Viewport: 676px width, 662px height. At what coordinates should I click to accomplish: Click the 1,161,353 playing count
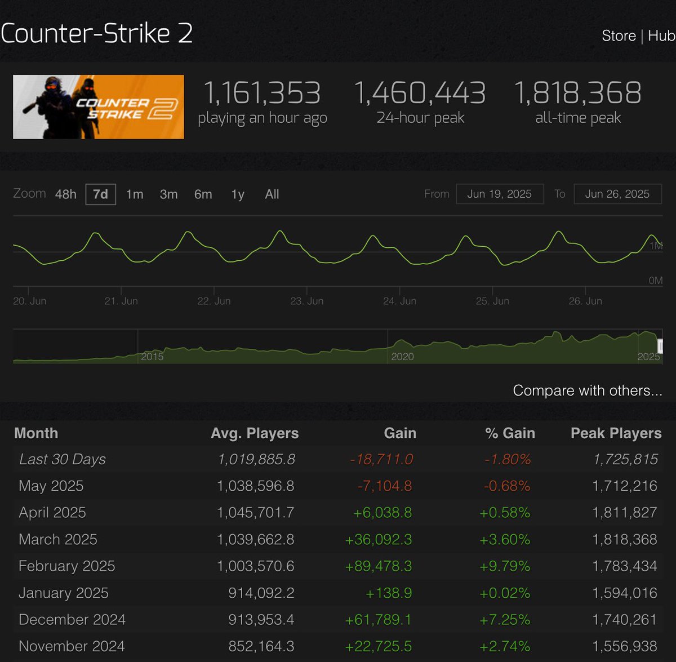point(262,93)
